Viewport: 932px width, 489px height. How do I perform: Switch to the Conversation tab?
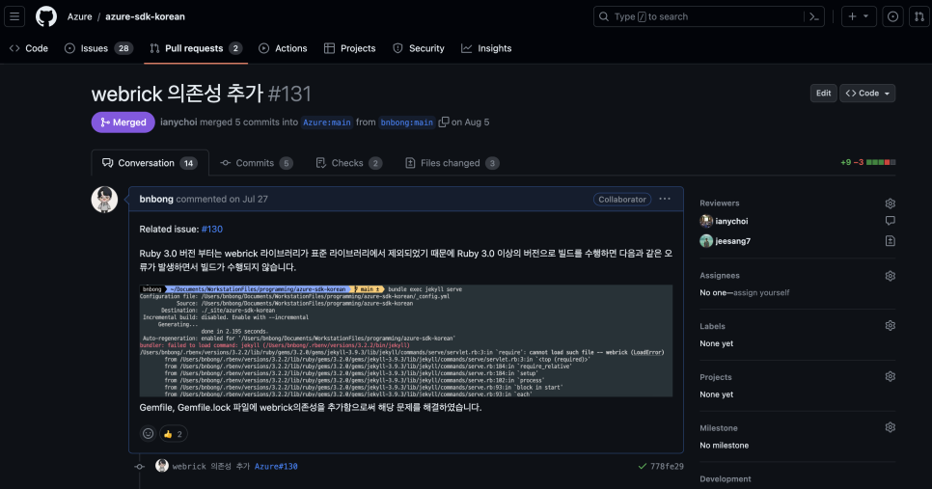coord(150,163)
